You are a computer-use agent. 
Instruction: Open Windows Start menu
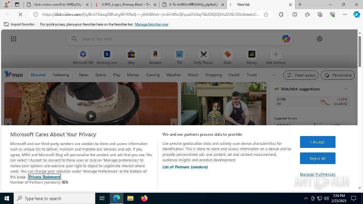[7, 198]
